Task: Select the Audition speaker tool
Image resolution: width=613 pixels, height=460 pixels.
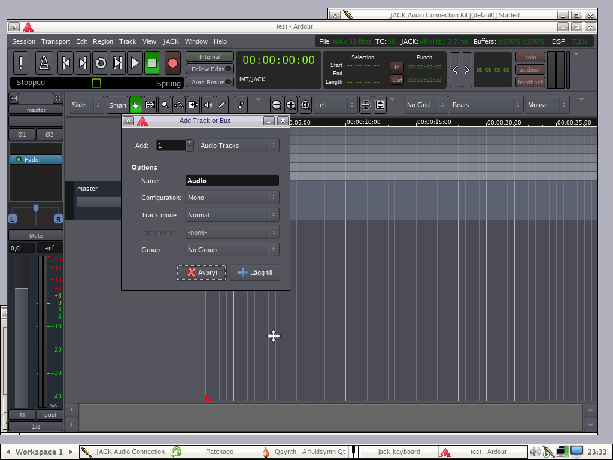Action: point(208,105)
